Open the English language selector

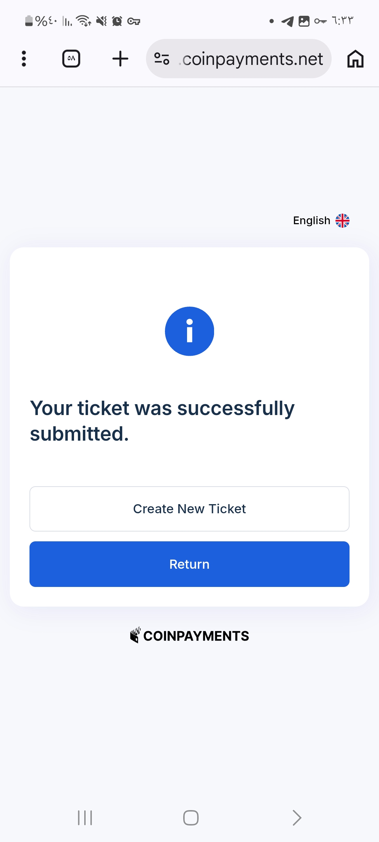pos(312,221)
